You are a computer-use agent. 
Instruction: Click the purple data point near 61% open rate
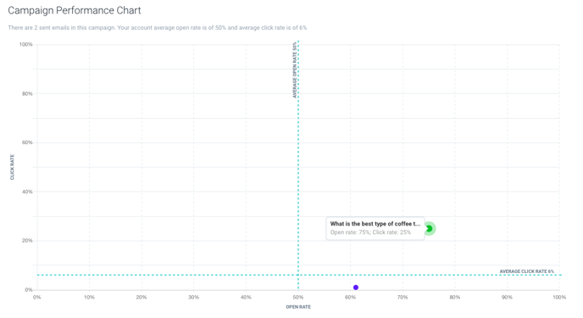coord(356,287)
